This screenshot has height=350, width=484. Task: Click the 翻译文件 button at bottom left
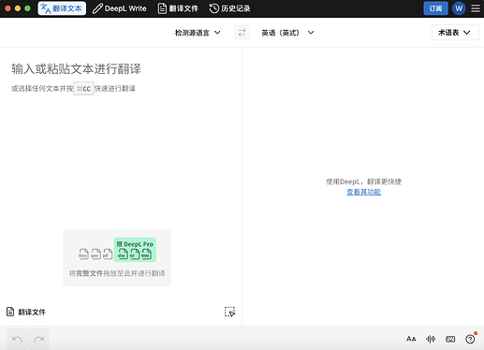[x=26, y=312]
